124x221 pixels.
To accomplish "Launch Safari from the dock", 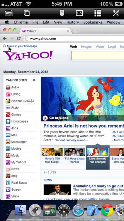I will pos(78,210).
